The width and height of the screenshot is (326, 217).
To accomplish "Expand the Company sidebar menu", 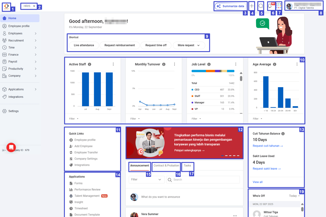I will pos(20,76).
